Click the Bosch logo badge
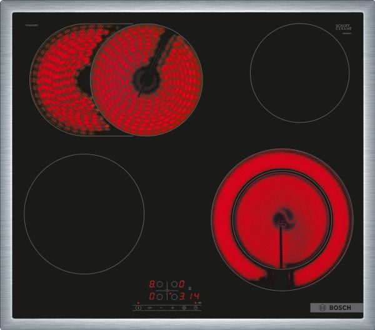 (336, 307)
